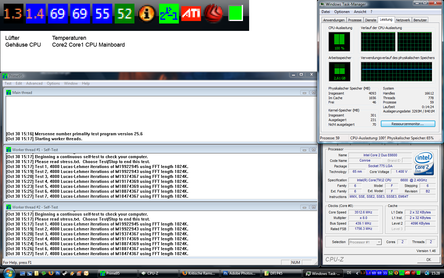Launch ICQ green flower quick launch icon
This screenshot has height=278, width=444.
coord(44,273)
